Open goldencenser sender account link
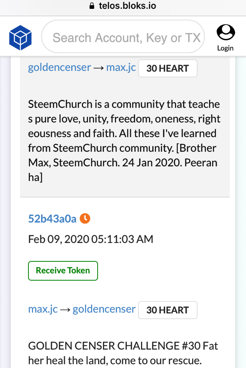 click(x=60, y=68)
